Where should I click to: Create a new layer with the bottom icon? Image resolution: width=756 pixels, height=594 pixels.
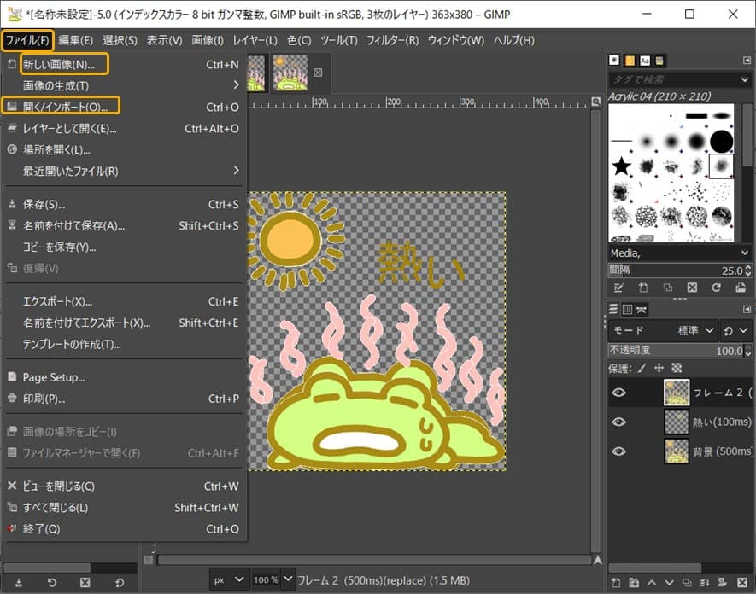(616, 584)
